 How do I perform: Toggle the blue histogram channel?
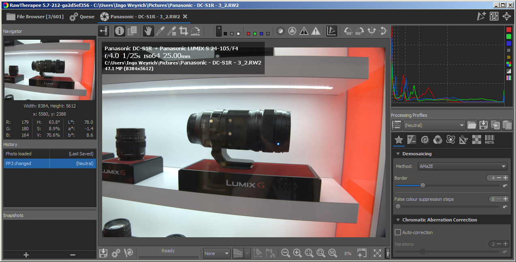(x=509, y=43)
